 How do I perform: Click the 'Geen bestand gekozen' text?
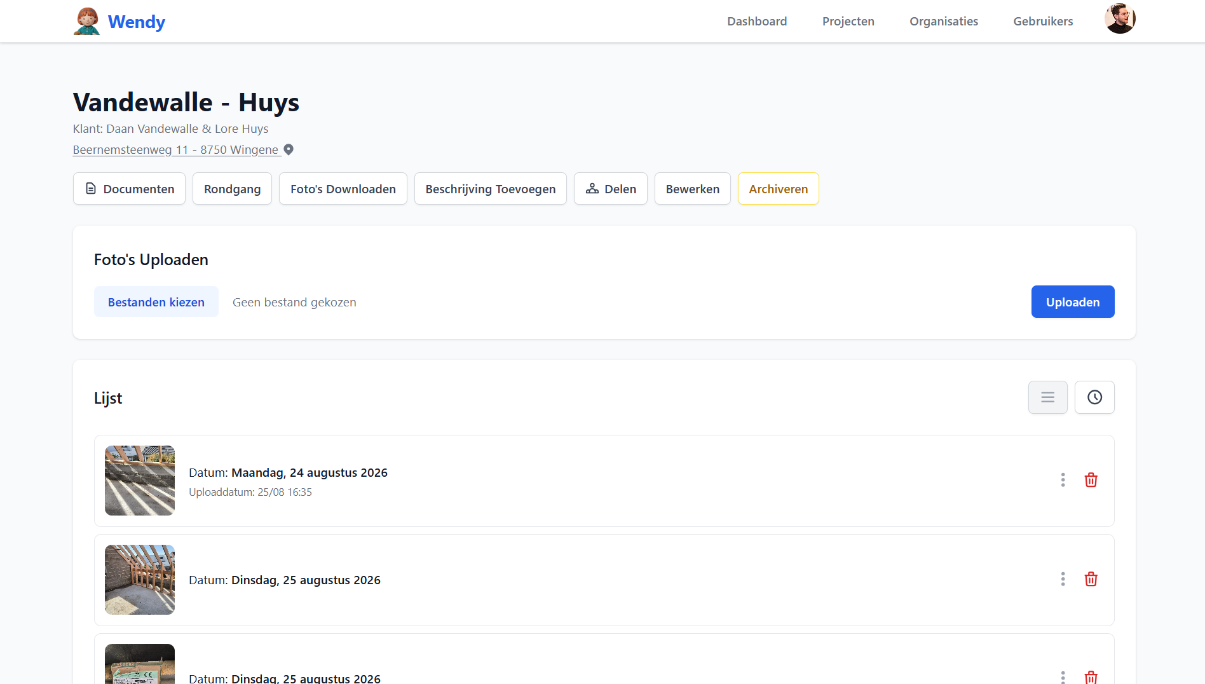(294, 303)
